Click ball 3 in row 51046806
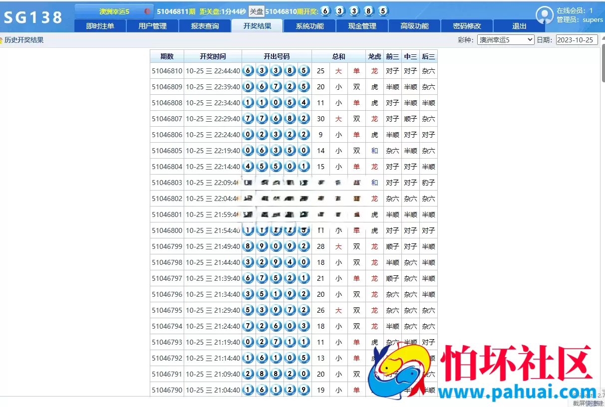 (x=277, y=135)
